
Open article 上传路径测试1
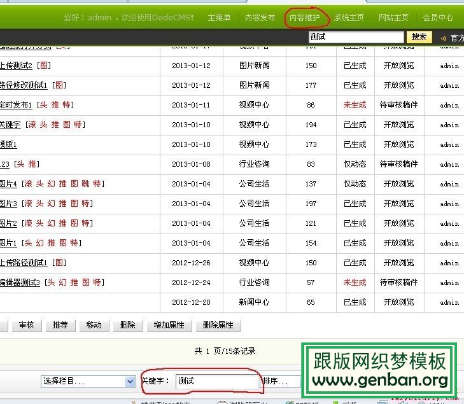(x=24, y=263)
